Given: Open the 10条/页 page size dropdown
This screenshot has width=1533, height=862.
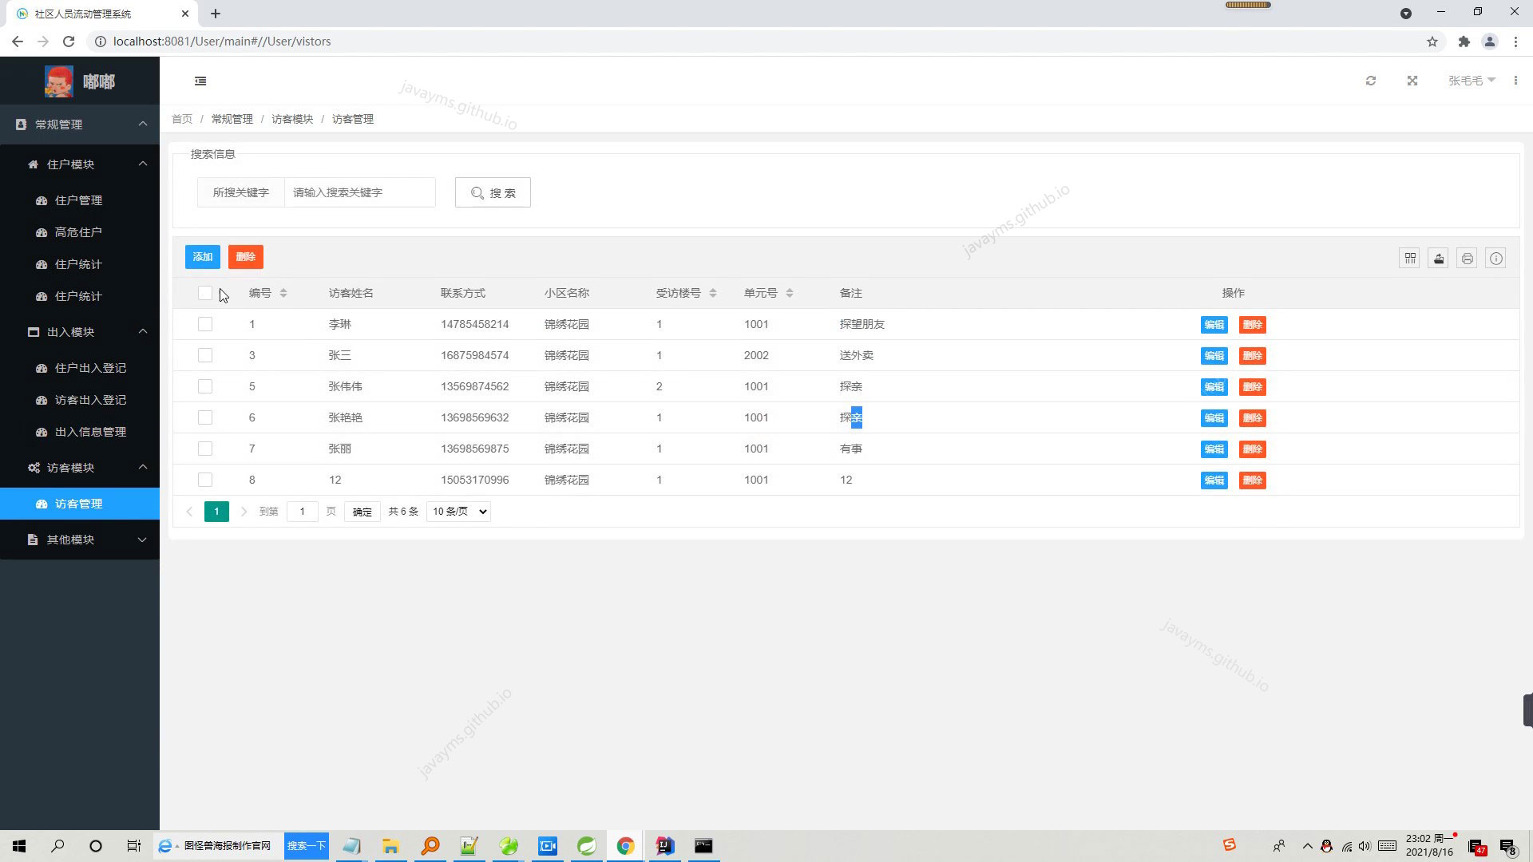Looking at the screenshot, I should (458, 511).
